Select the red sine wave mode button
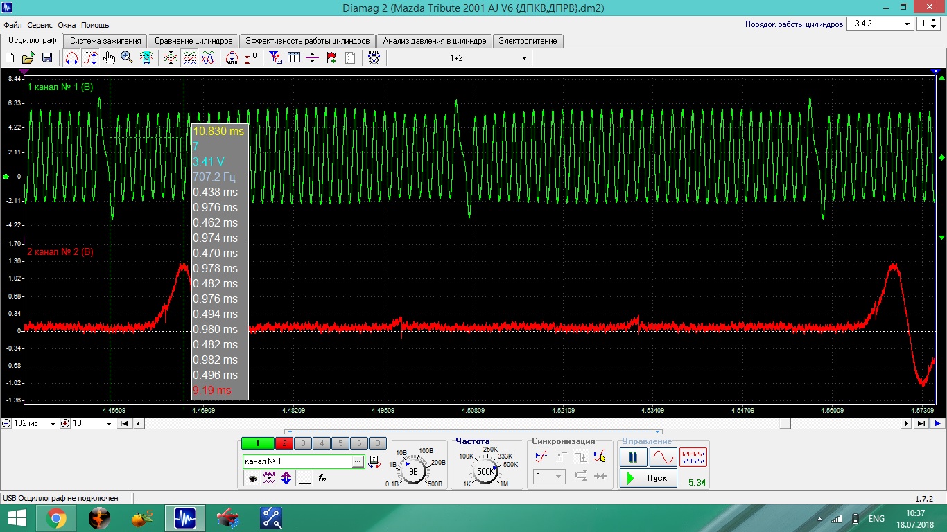The image size is (947, 532). (x=663, y=457)
